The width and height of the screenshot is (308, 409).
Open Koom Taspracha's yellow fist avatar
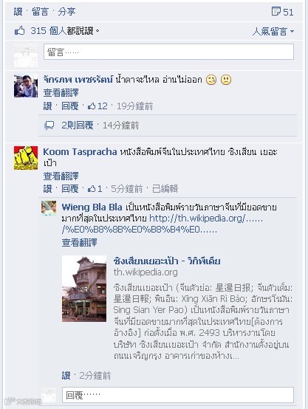(x=26, y=158)
